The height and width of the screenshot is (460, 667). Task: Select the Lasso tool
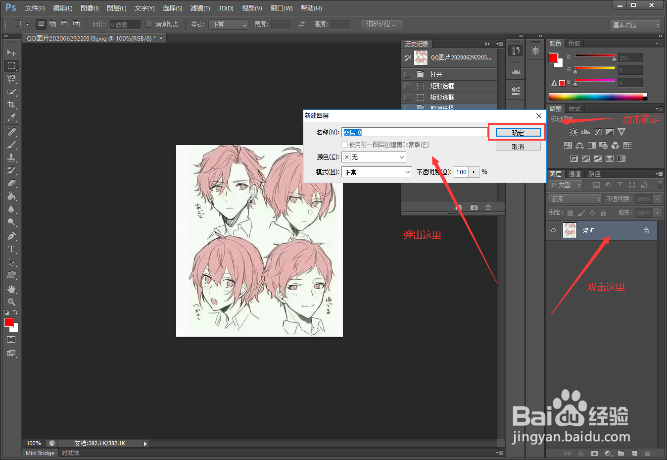coord(11,79)
